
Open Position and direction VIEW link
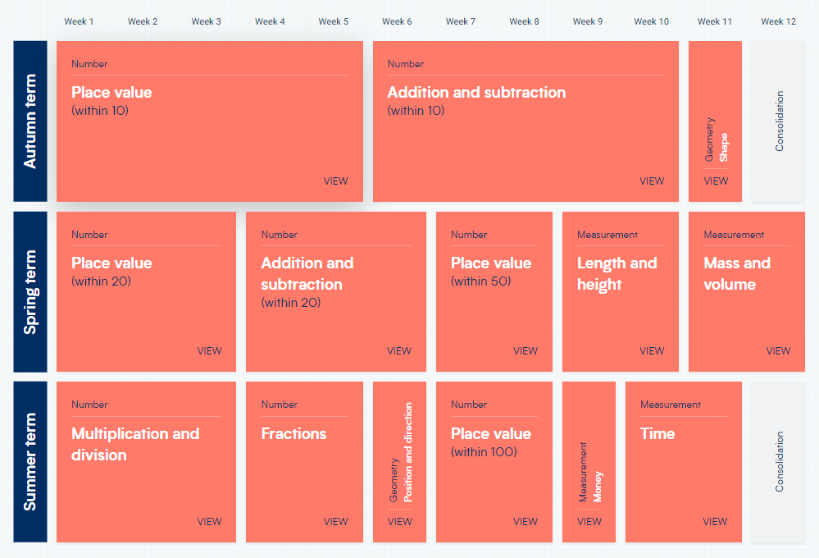[399, 521]
